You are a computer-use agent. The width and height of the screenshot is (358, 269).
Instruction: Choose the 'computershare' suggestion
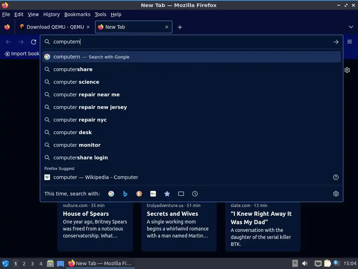(x=191, y=69)
